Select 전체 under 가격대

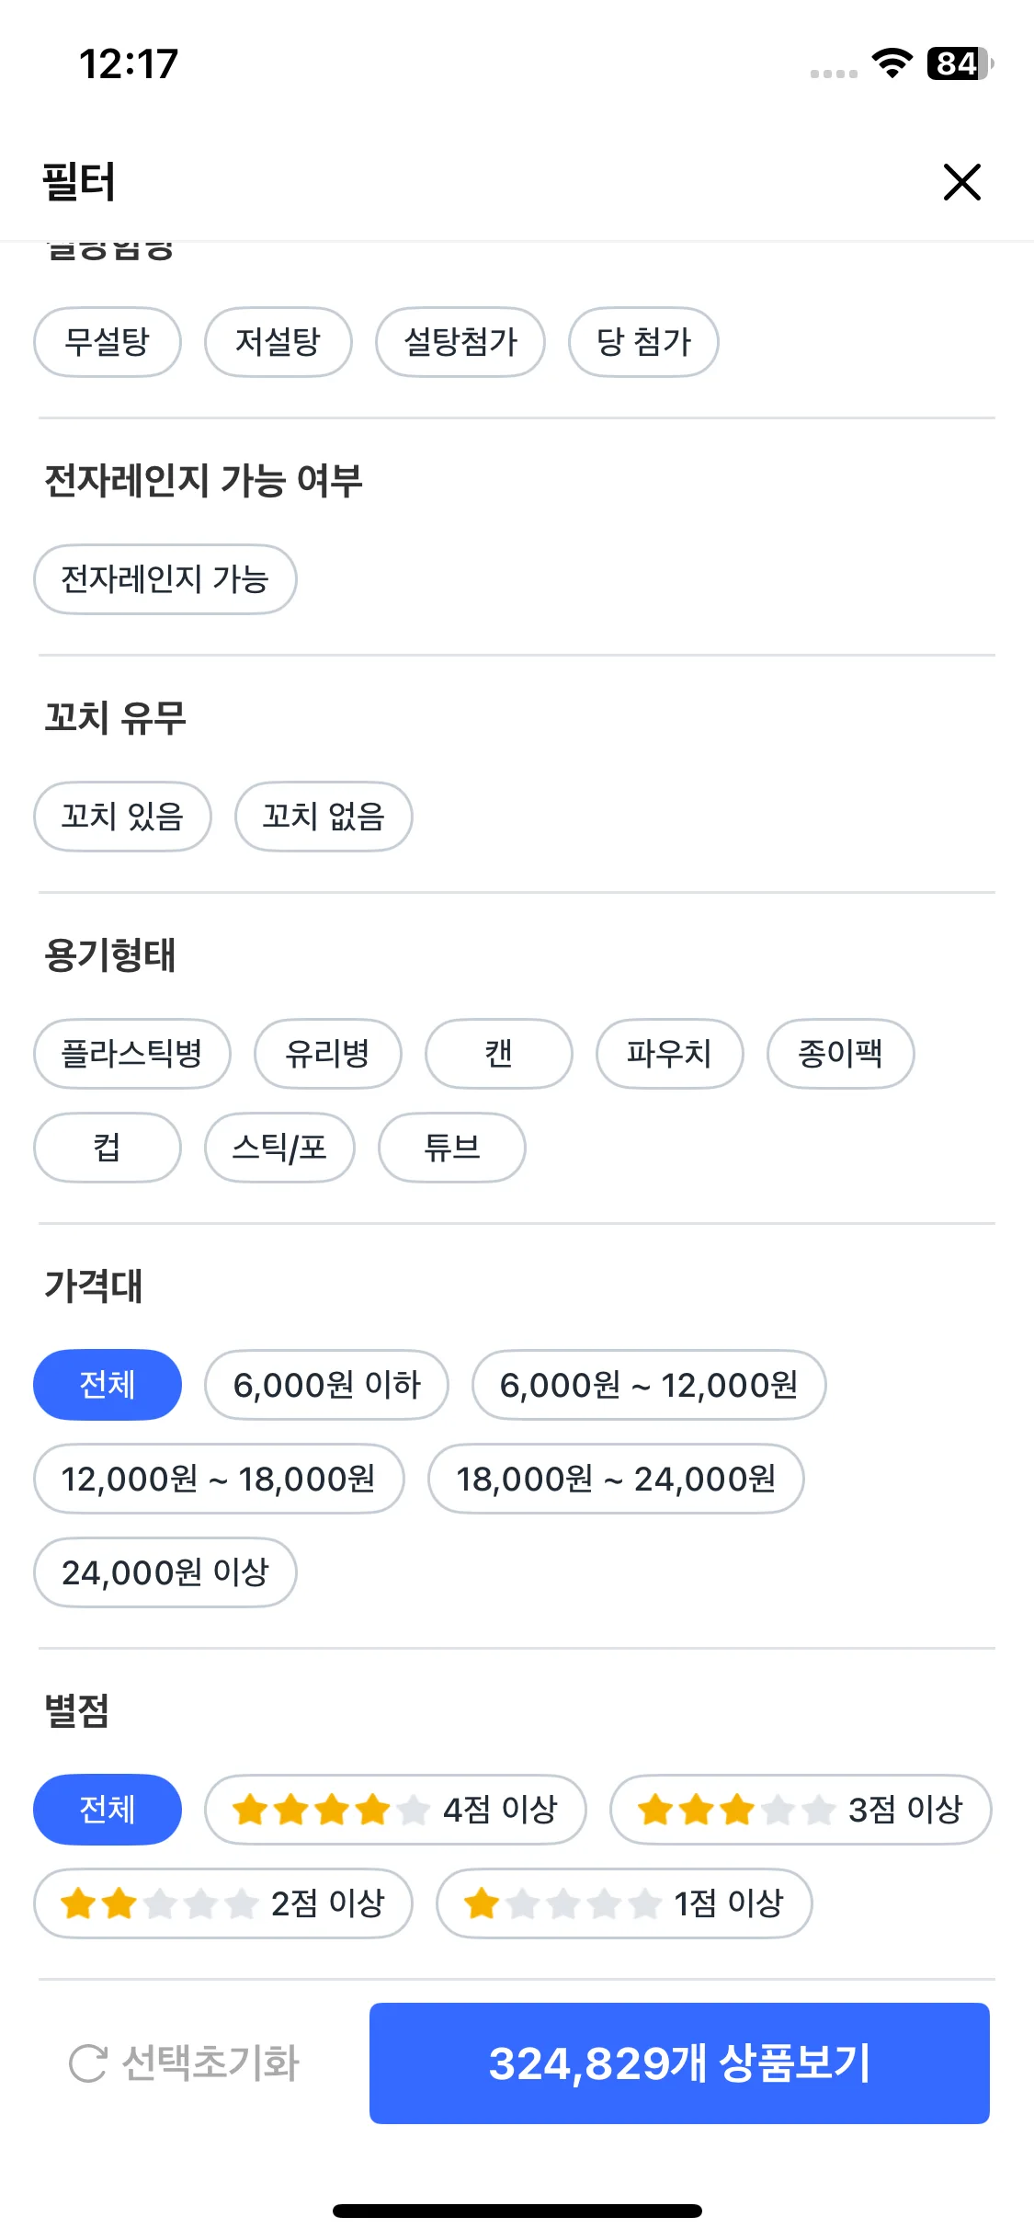(x=108, y=1385)
